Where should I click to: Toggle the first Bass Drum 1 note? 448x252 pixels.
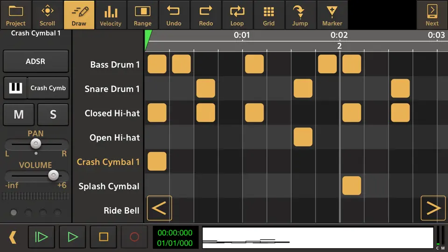point(157,64)
